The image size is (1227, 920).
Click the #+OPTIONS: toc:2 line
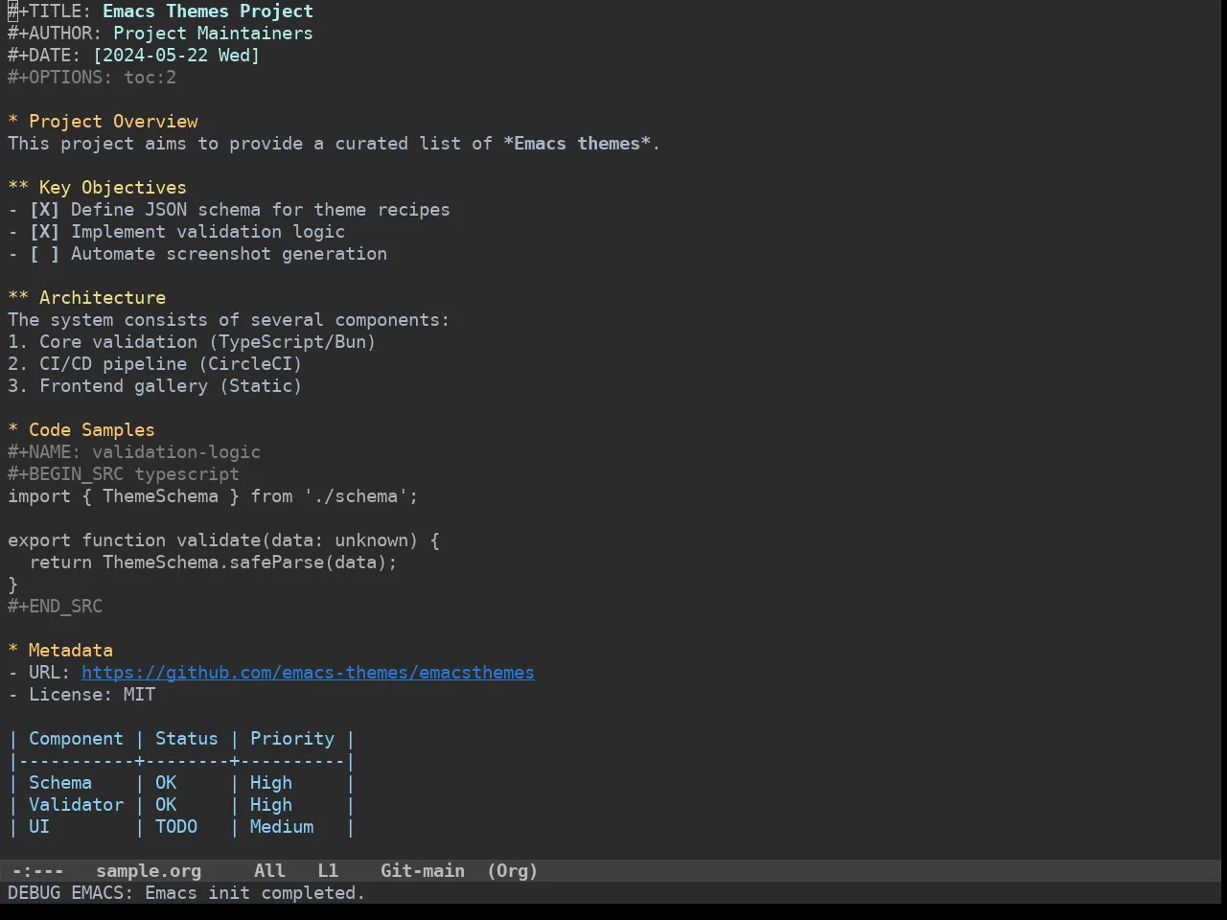(92, 78)
